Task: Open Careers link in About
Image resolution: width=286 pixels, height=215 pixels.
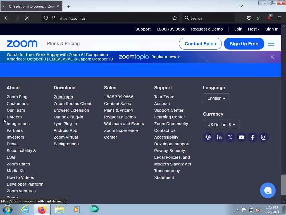Action: 14,117
